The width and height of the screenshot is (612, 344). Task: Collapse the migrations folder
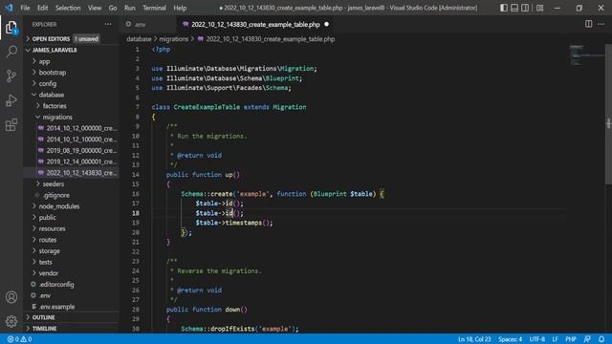(x=72, y=117)
